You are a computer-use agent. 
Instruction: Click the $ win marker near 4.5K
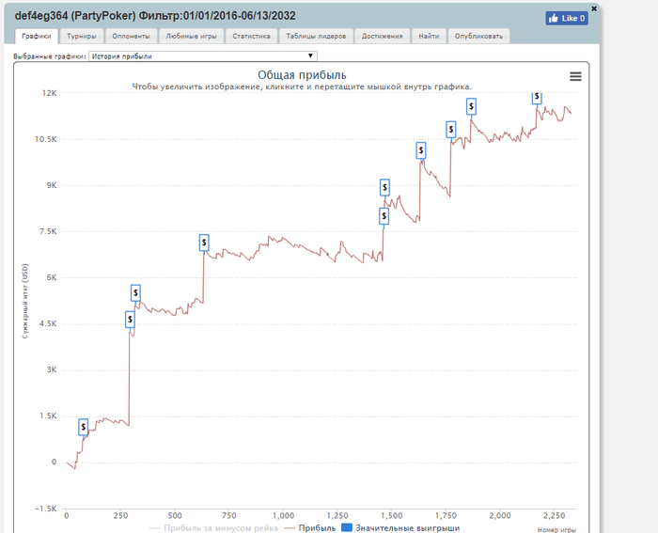point(130,320)
